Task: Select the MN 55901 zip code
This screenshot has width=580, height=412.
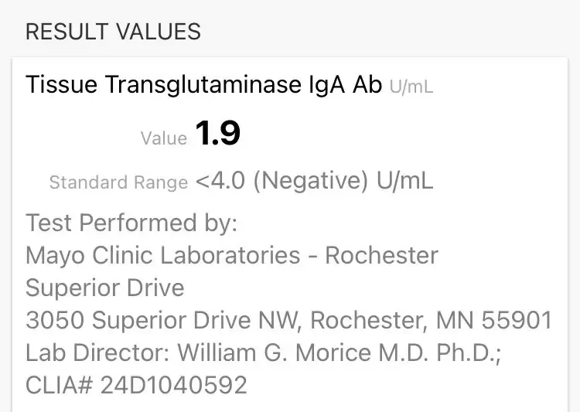Action: tap(494, 320)
